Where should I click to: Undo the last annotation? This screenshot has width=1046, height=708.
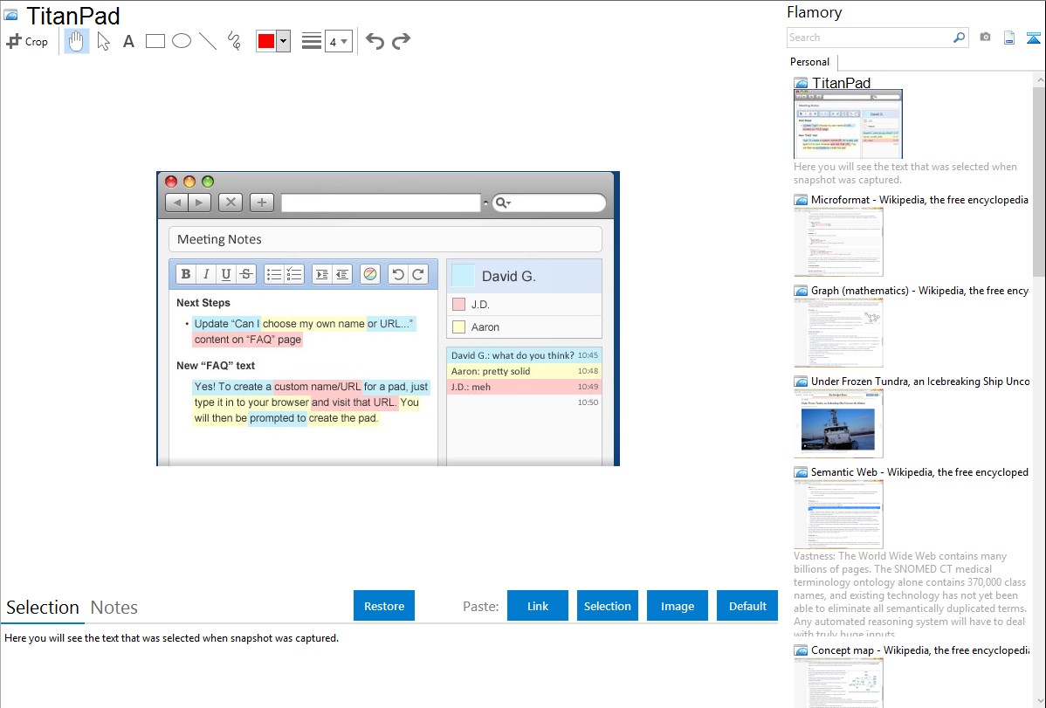[375, 41]
